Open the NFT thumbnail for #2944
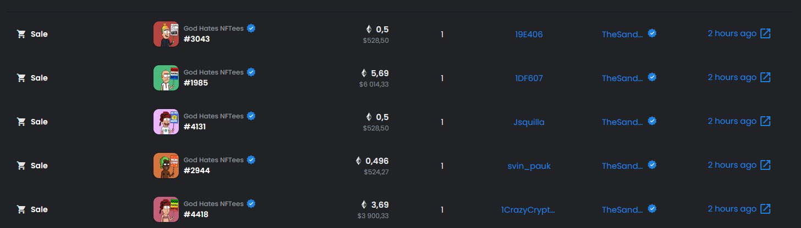The height and width of the screenshot is (228, 801). [166, 166]
